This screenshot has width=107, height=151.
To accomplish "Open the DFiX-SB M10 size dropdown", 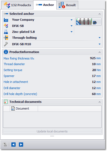I will tap(99, 44).
